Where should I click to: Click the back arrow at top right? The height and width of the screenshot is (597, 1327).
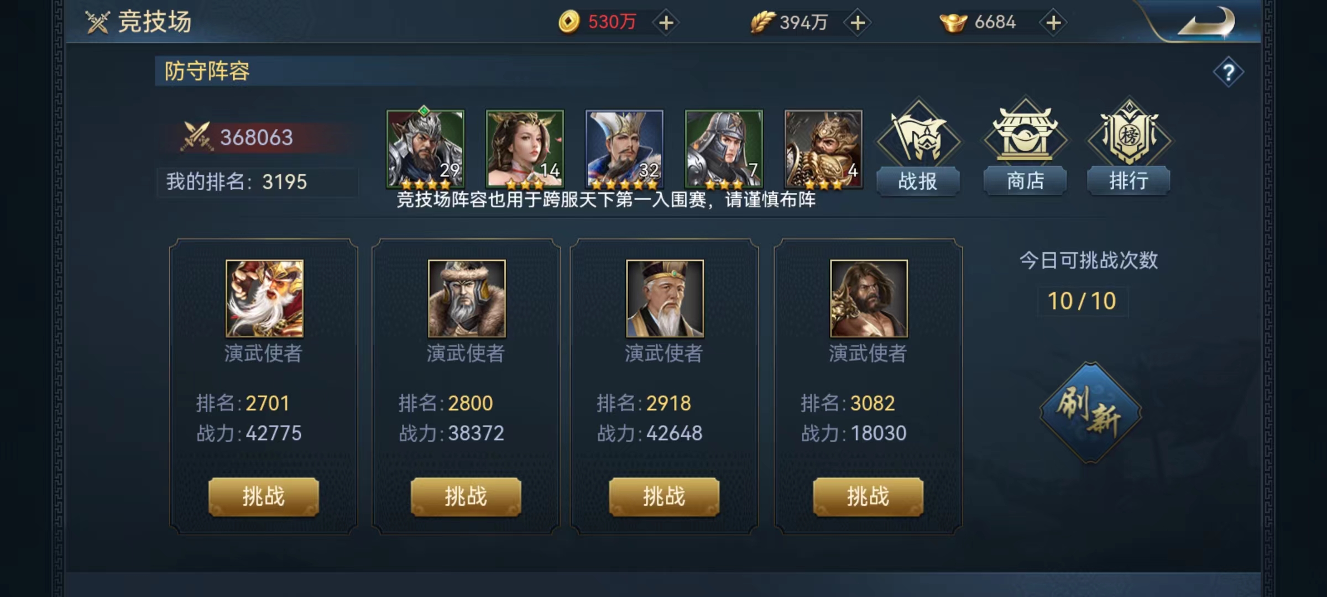coord(1206,22)
